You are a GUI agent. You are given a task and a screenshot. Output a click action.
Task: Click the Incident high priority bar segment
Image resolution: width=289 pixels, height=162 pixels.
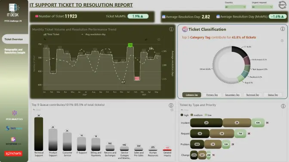coord(206,123)
